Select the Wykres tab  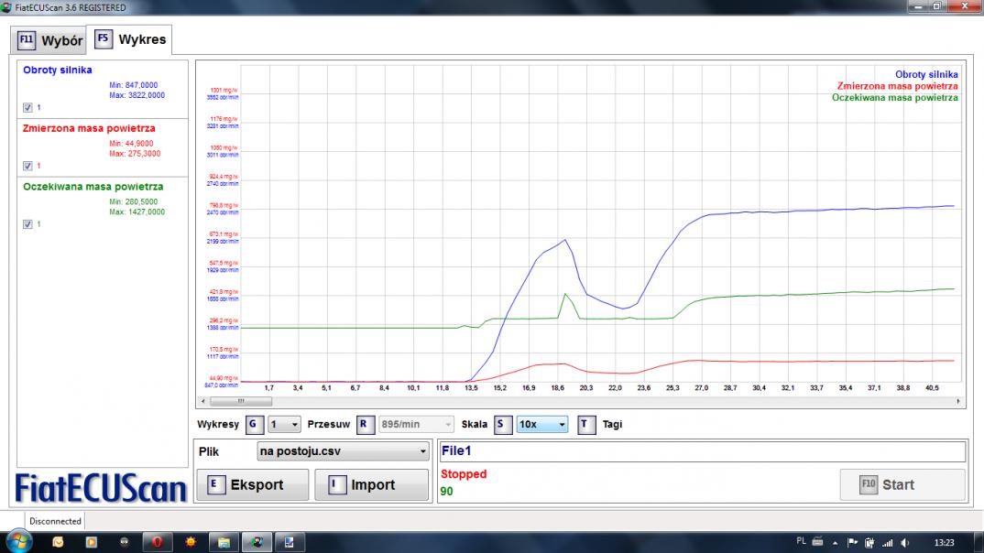130,39
